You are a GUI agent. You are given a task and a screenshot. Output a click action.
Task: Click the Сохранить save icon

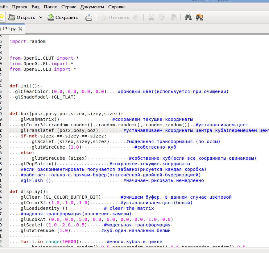point(51,17)
